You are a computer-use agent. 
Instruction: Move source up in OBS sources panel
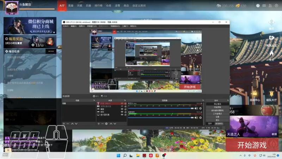point(111,124)
